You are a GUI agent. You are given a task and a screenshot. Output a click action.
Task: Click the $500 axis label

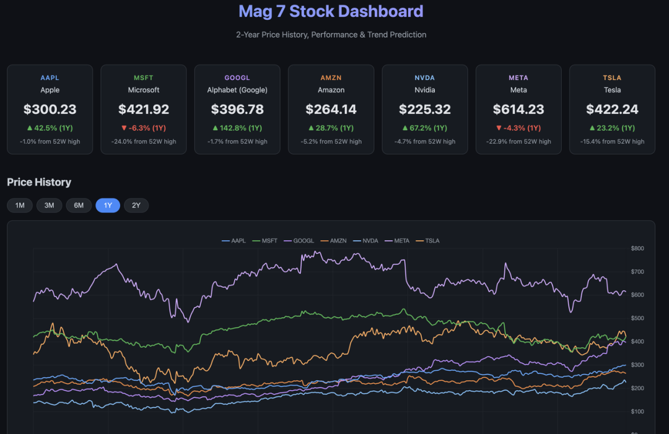click(x=637, y=318)
